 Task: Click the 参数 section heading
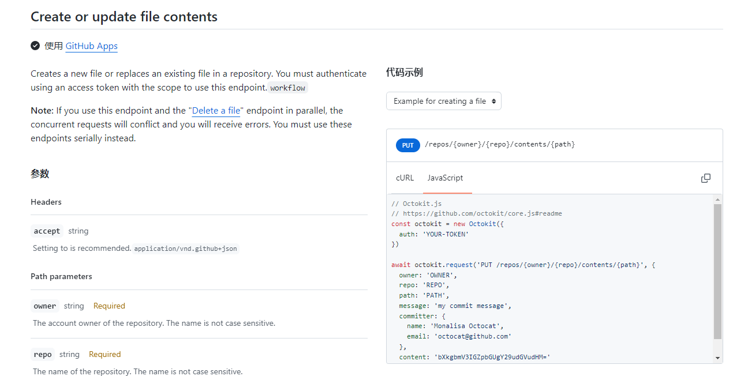coord(40,174)
